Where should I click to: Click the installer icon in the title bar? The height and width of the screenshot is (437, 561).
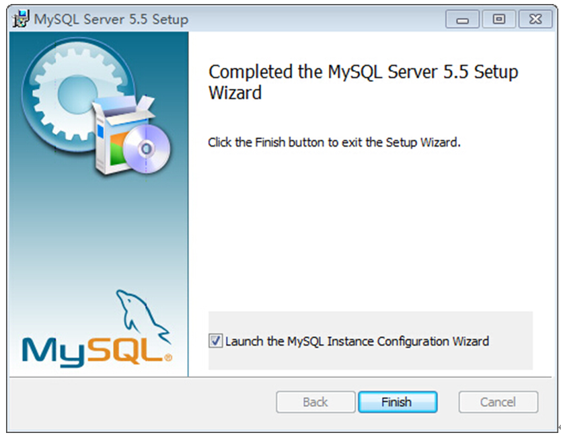pyautogui.click(x=20, y=19)
